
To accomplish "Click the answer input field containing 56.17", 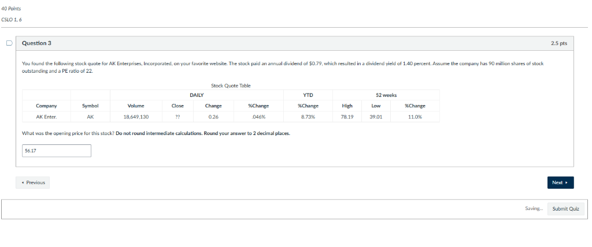I will (x=57, y=151).
